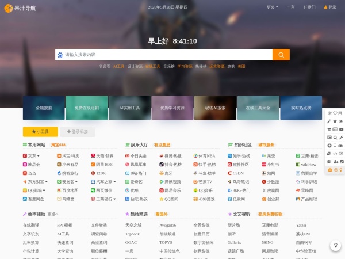Select the 在线工具 search tag
345x259 pixels.
153,67
